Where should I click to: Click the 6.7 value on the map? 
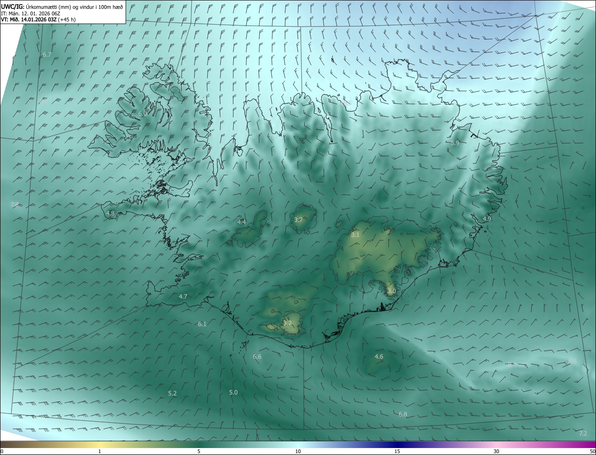pos(47,54)
